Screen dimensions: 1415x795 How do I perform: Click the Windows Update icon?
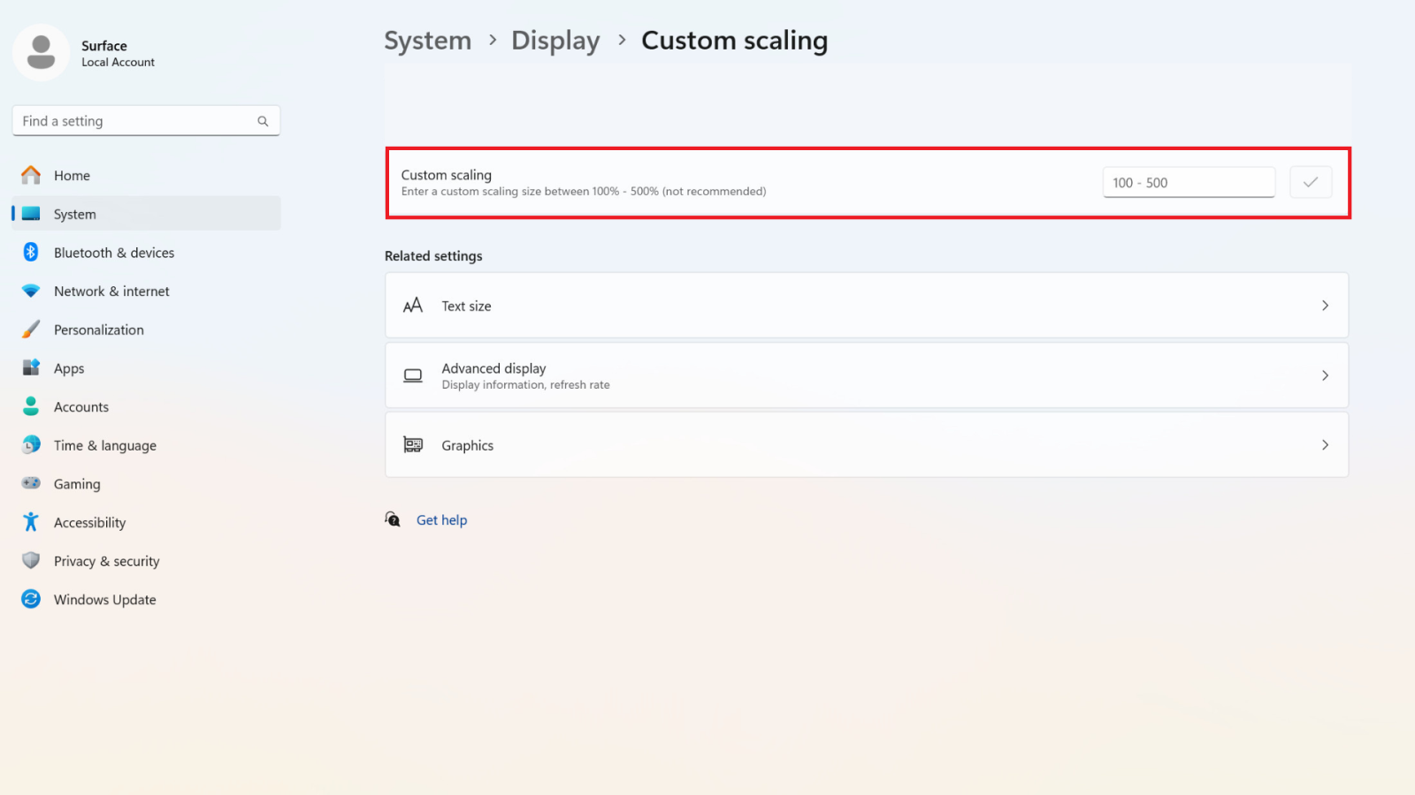coord(31,599)
